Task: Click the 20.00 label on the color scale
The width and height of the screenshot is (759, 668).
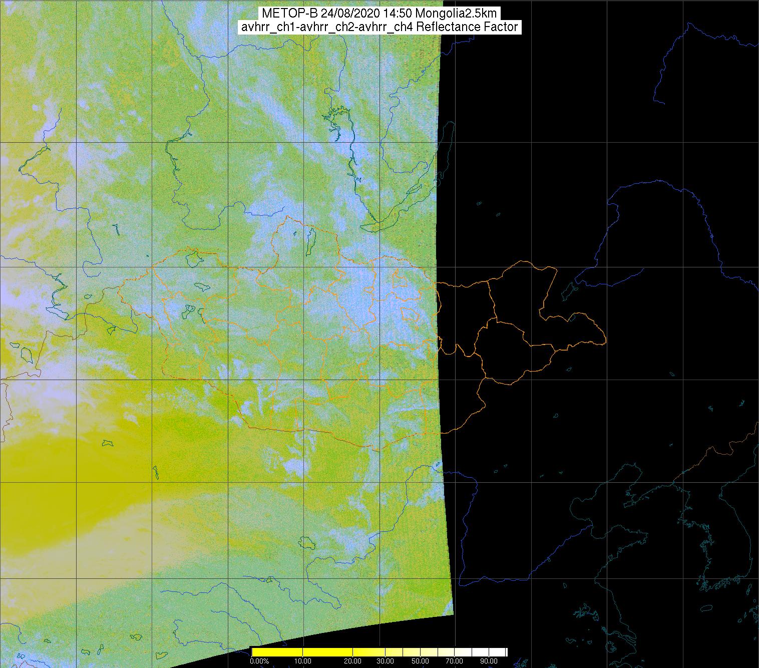Action: [353, 661]
